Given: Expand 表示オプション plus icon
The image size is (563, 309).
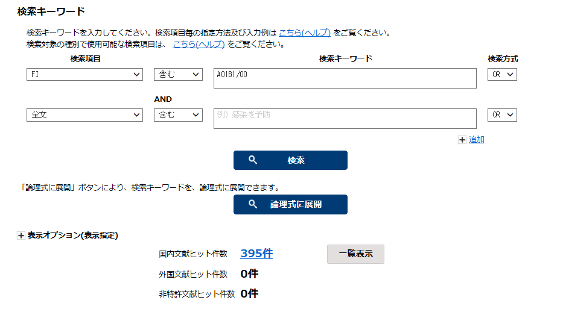Looking at the screenshot, I should click(21, 236).
